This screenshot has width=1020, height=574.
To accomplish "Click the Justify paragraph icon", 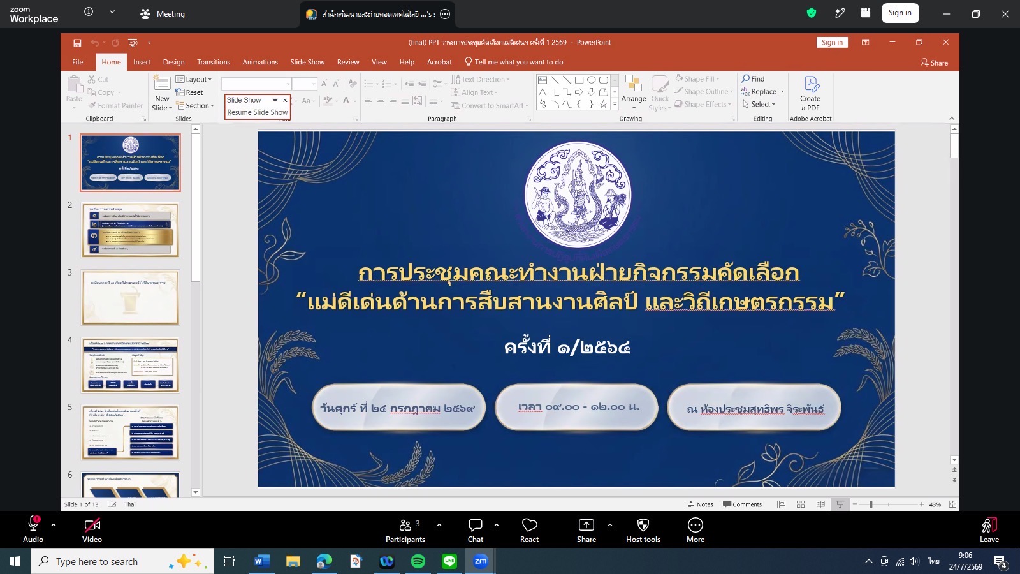I will [x=405, y=101].
